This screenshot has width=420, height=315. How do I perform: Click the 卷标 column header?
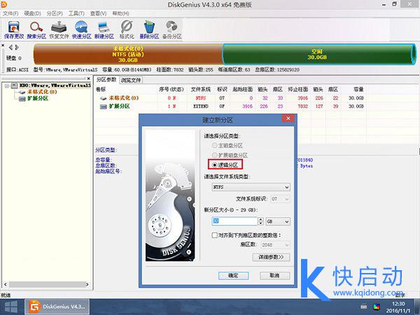[x=101, y=89]
